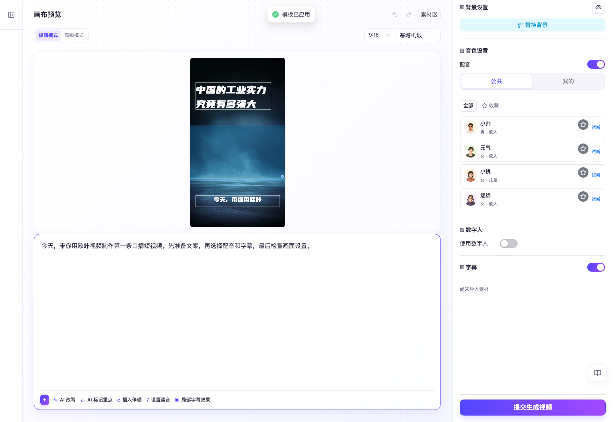The height and width of the screenshot is (422, 613).
Task: Click AI 标记重点 tool
Action: tap(97, 400)
